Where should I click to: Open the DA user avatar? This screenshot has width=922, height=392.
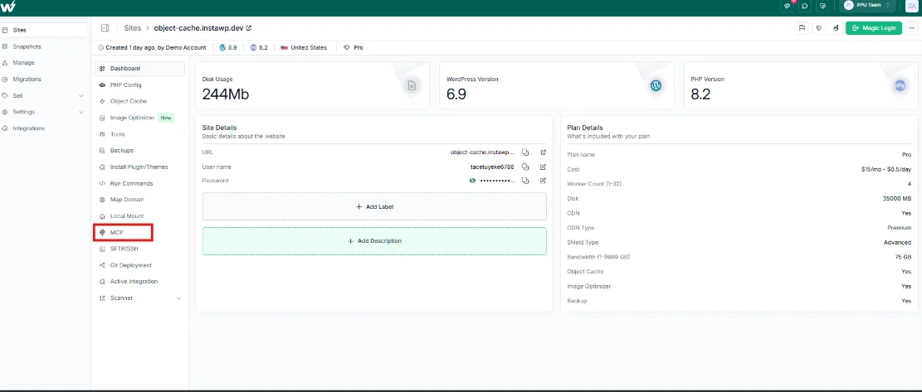click(911, 6)
